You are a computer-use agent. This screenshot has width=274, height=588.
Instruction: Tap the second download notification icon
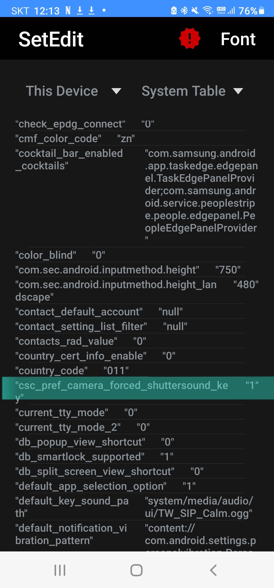coord(91,10)
